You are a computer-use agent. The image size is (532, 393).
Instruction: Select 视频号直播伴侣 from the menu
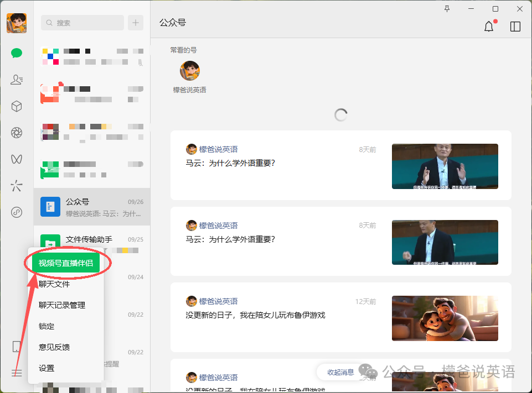(x=66, y=263)
